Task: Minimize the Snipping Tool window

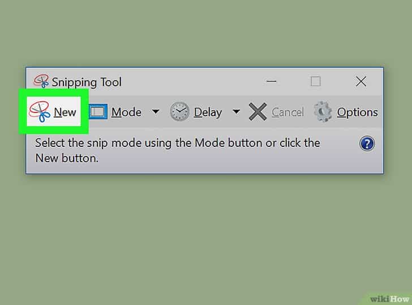Action: tap(273, 82)
